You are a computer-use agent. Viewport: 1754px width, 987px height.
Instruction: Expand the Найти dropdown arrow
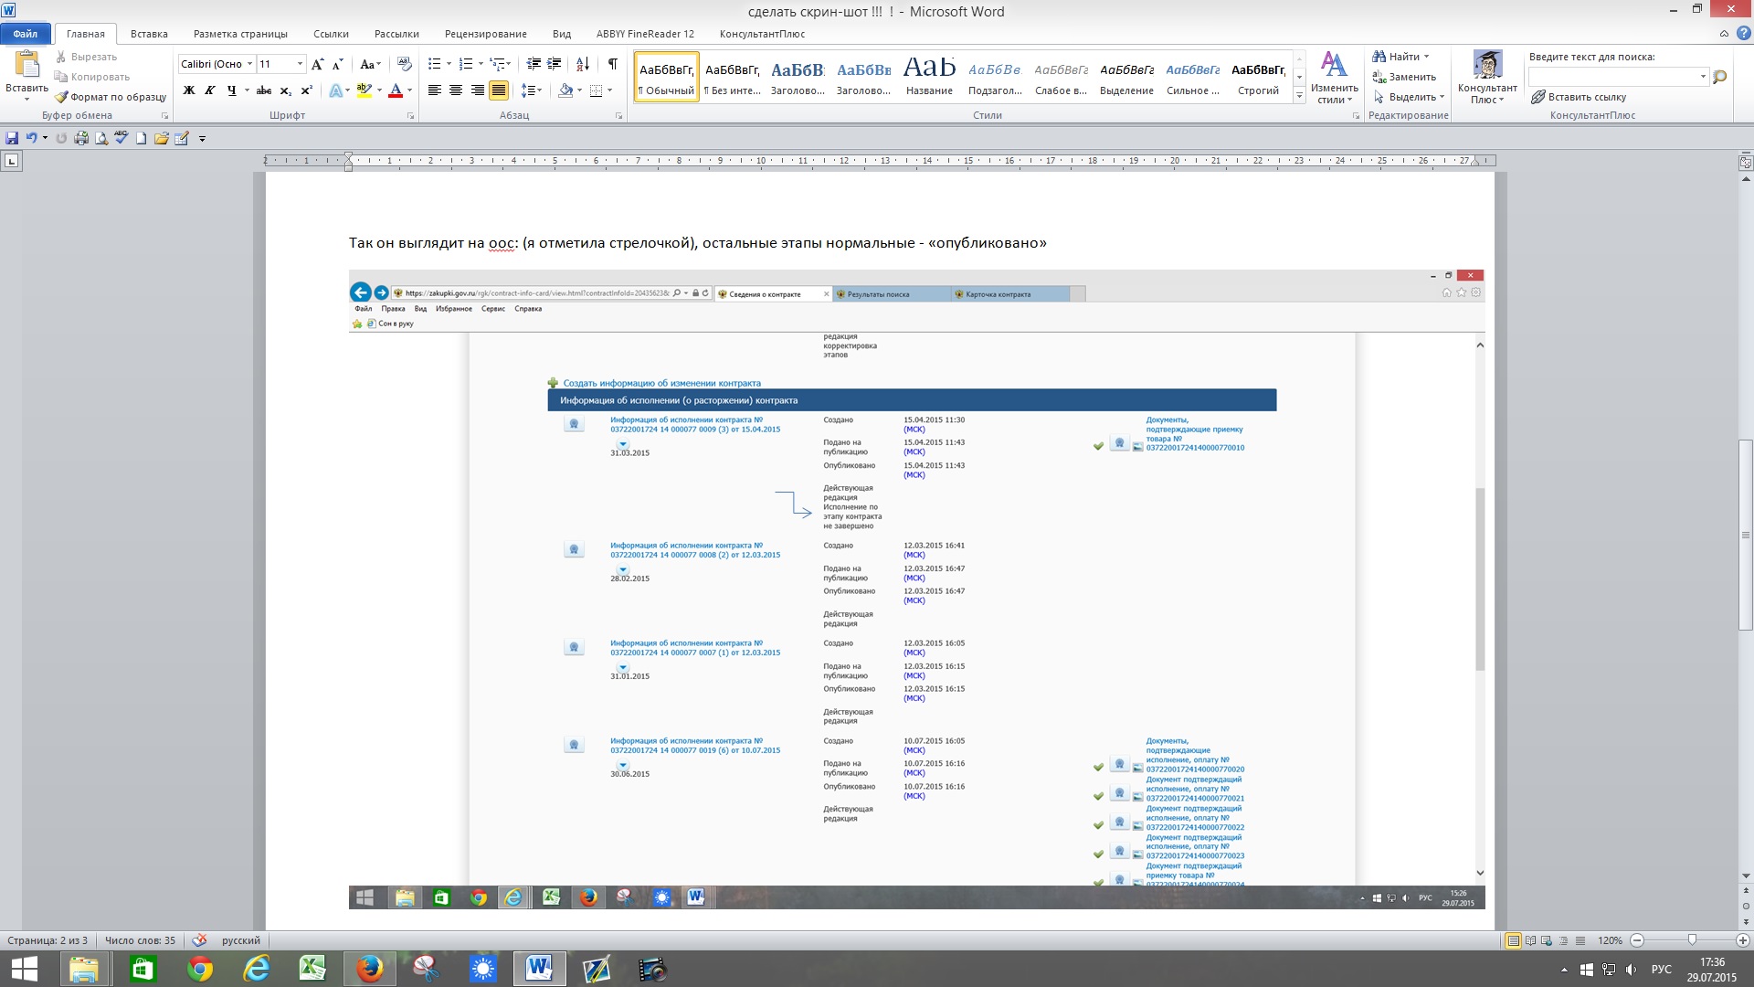[1426, 57]
